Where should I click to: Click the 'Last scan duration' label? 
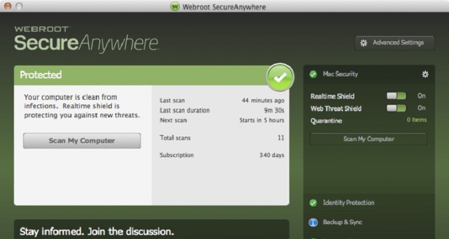click(x=184, y=111)
